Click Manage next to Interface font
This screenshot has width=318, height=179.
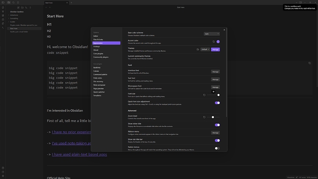pyautogui.click(x=215, y=72)
